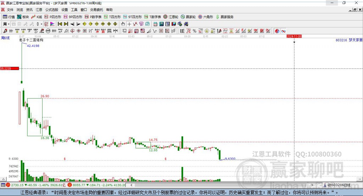This screenshot has height=196, width=363.
Task: Click the 603216 梦天家居 stock label
Action: 349,40
